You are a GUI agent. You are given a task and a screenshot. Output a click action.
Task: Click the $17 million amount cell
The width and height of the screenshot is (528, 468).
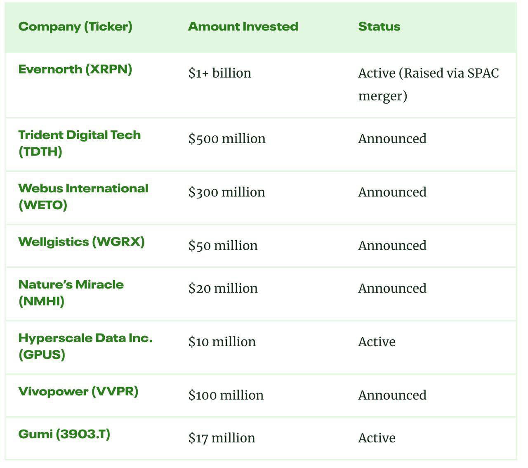coord(222,438)
